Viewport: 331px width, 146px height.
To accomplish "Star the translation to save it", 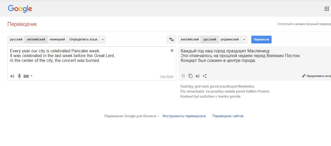I will (x=183, y=76).
